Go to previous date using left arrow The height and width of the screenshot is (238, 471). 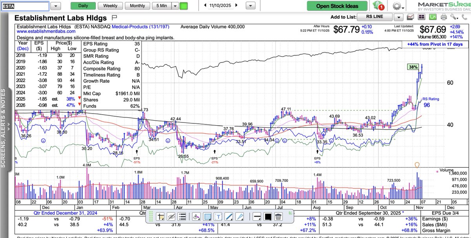tap(205, 5)
